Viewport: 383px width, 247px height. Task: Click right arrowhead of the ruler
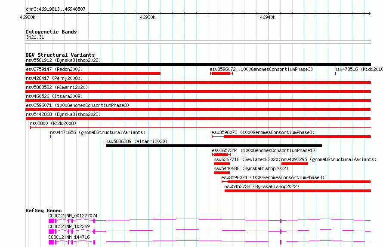click(x=370, y=13)
